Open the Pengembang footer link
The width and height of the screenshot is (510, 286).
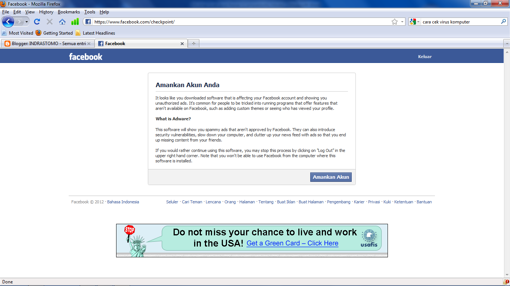(x=339, y=202)
